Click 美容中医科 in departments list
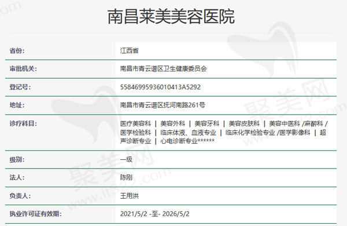Screen dimensions: 347x226 (x=285, y=123)
